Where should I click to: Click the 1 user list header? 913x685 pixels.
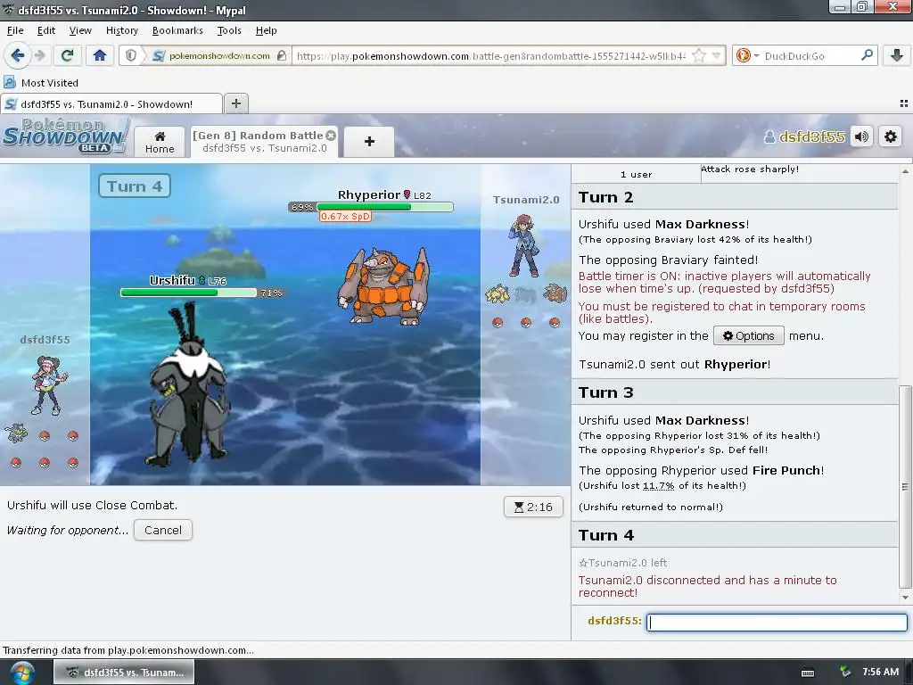coord(636,174)
